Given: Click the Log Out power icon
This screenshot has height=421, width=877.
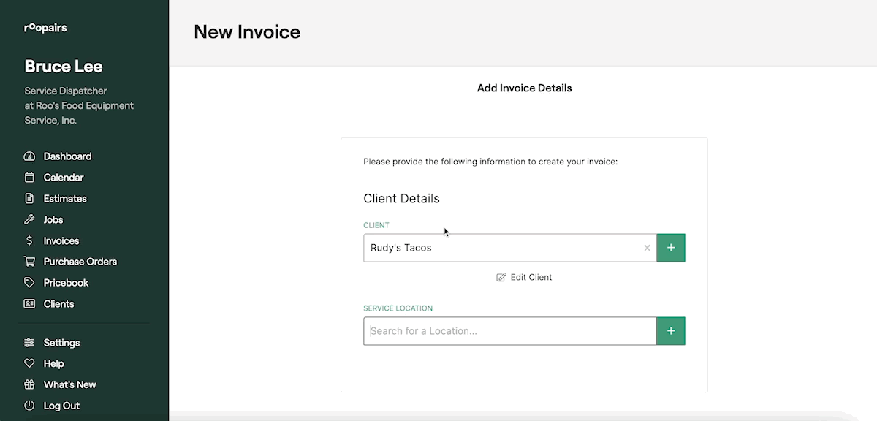Looking at the screenshot, I should pyautogui.click(x=29, y=406).
